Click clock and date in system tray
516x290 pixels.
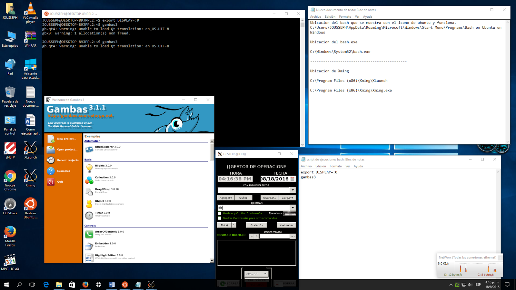click(492, 285)
